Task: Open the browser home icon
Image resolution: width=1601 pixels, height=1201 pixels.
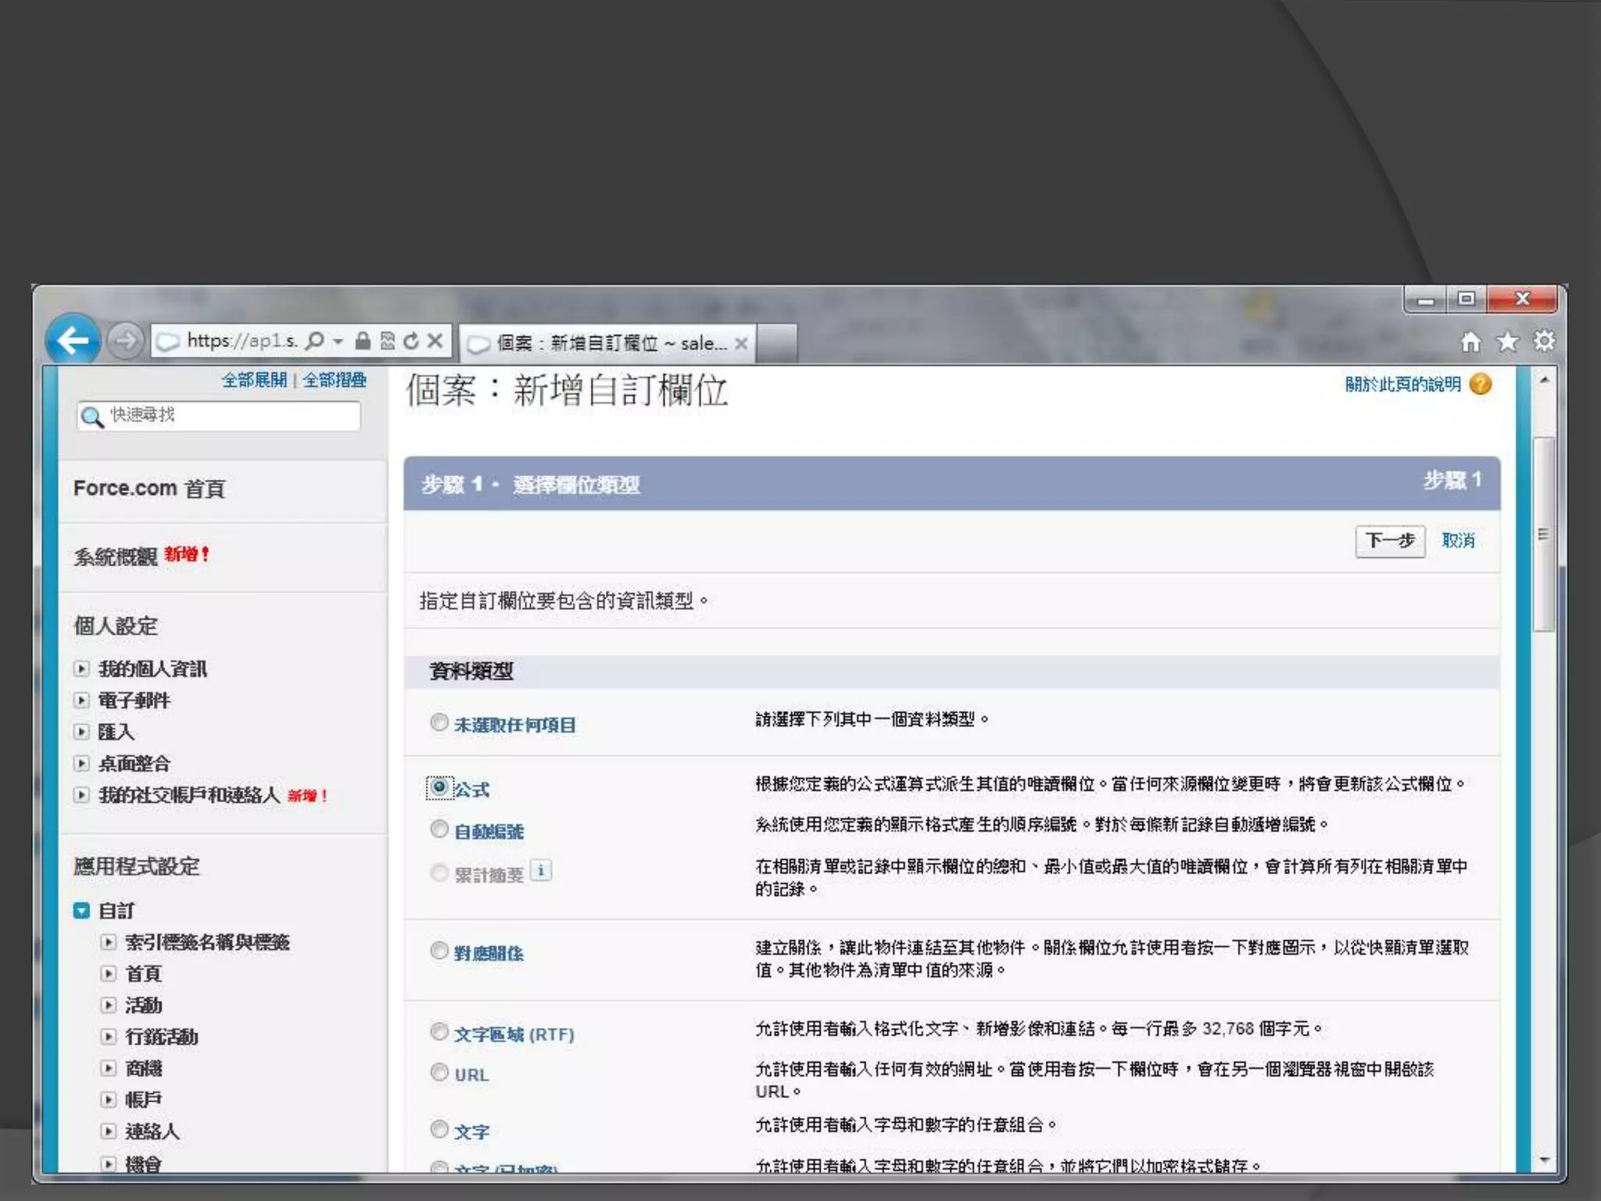Action: 1470,342
